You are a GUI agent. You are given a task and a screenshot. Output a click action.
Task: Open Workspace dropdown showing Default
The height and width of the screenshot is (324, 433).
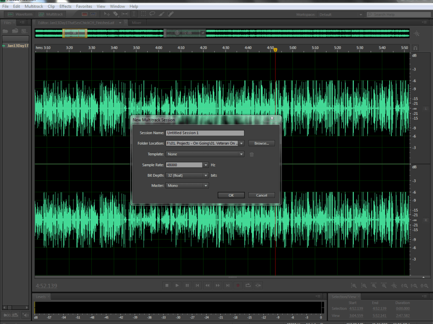pos(340,14)
